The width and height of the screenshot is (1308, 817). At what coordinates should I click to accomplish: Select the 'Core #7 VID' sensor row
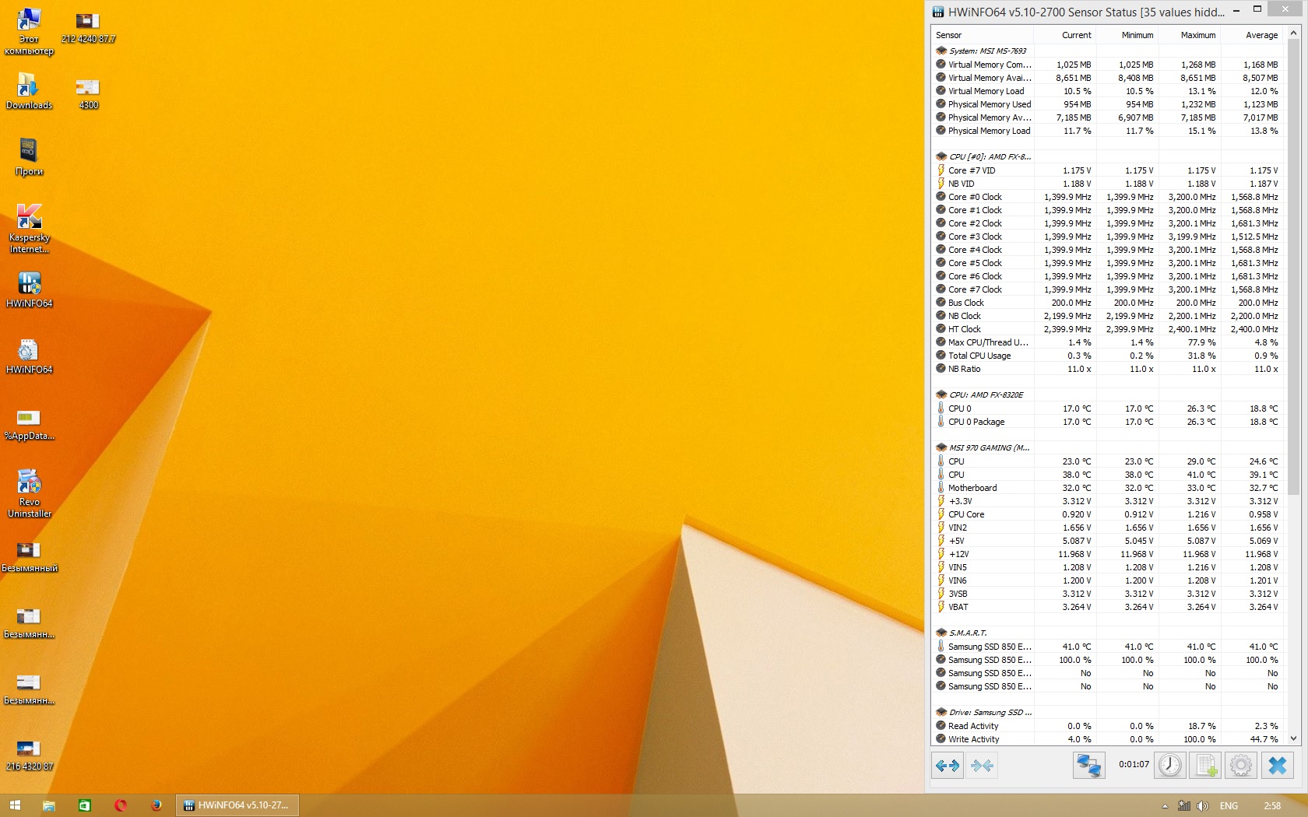pyautogui.click(x=1107, y=170)
